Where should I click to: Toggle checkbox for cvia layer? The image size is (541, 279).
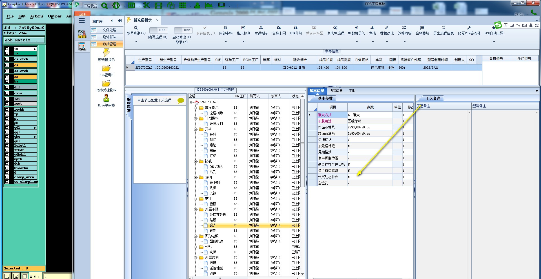click(7, 93)
